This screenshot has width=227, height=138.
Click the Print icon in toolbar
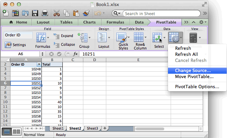click(x=44, y=13)
